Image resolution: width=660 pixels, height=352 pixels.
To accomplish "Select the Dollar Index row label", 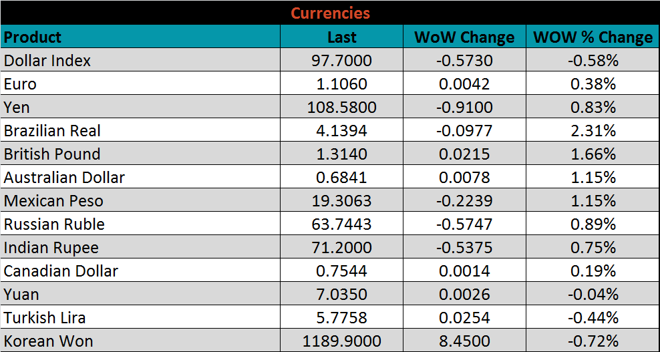I will click(x=47, y=61).
